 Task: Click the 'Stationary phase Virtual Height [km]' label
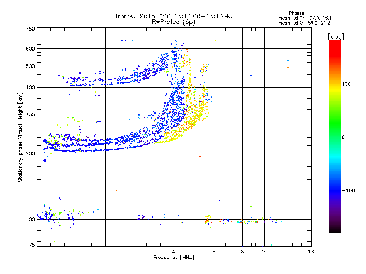pos(20,137)
